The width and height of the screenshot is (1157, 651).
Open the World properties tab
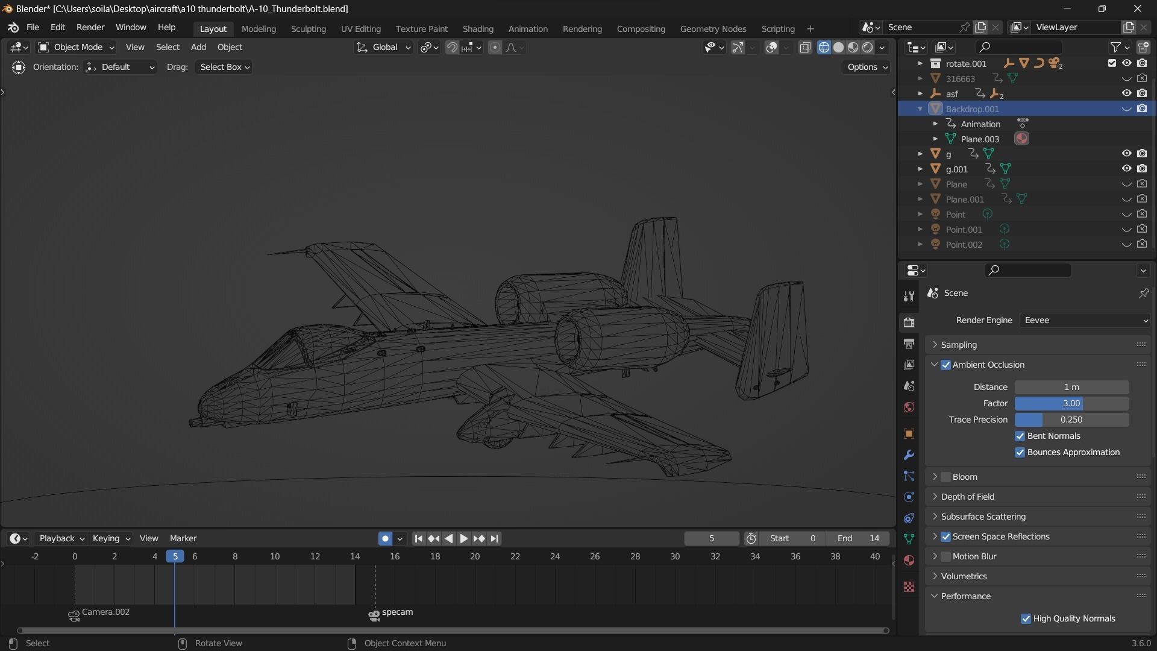tap(909, 407)
